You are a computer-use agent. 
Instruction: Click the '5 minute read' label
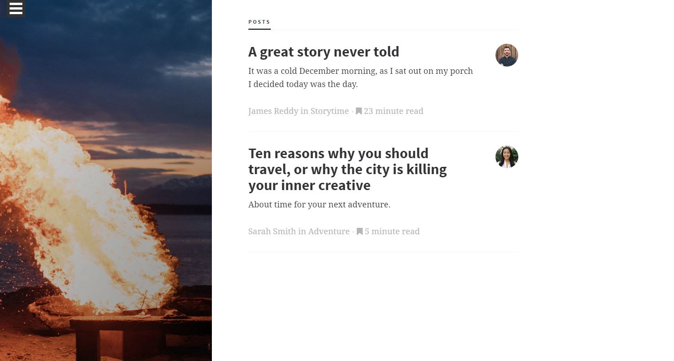tap(392, 232)
